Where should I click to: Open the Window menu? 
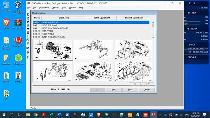coord(73,8)
